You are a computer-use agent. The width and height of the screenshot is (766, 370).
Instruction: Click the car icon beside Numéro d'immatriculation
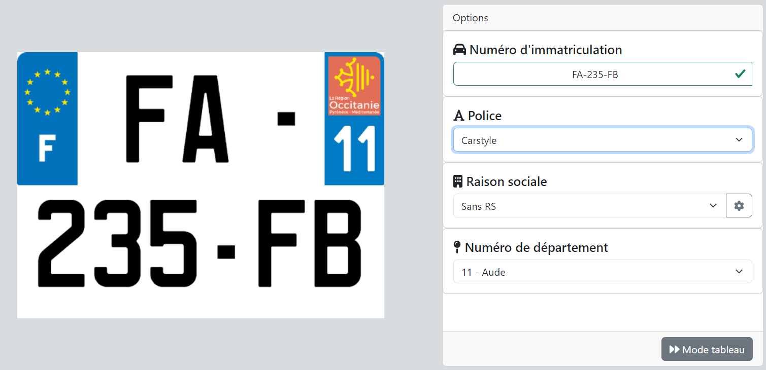point(459,50)
